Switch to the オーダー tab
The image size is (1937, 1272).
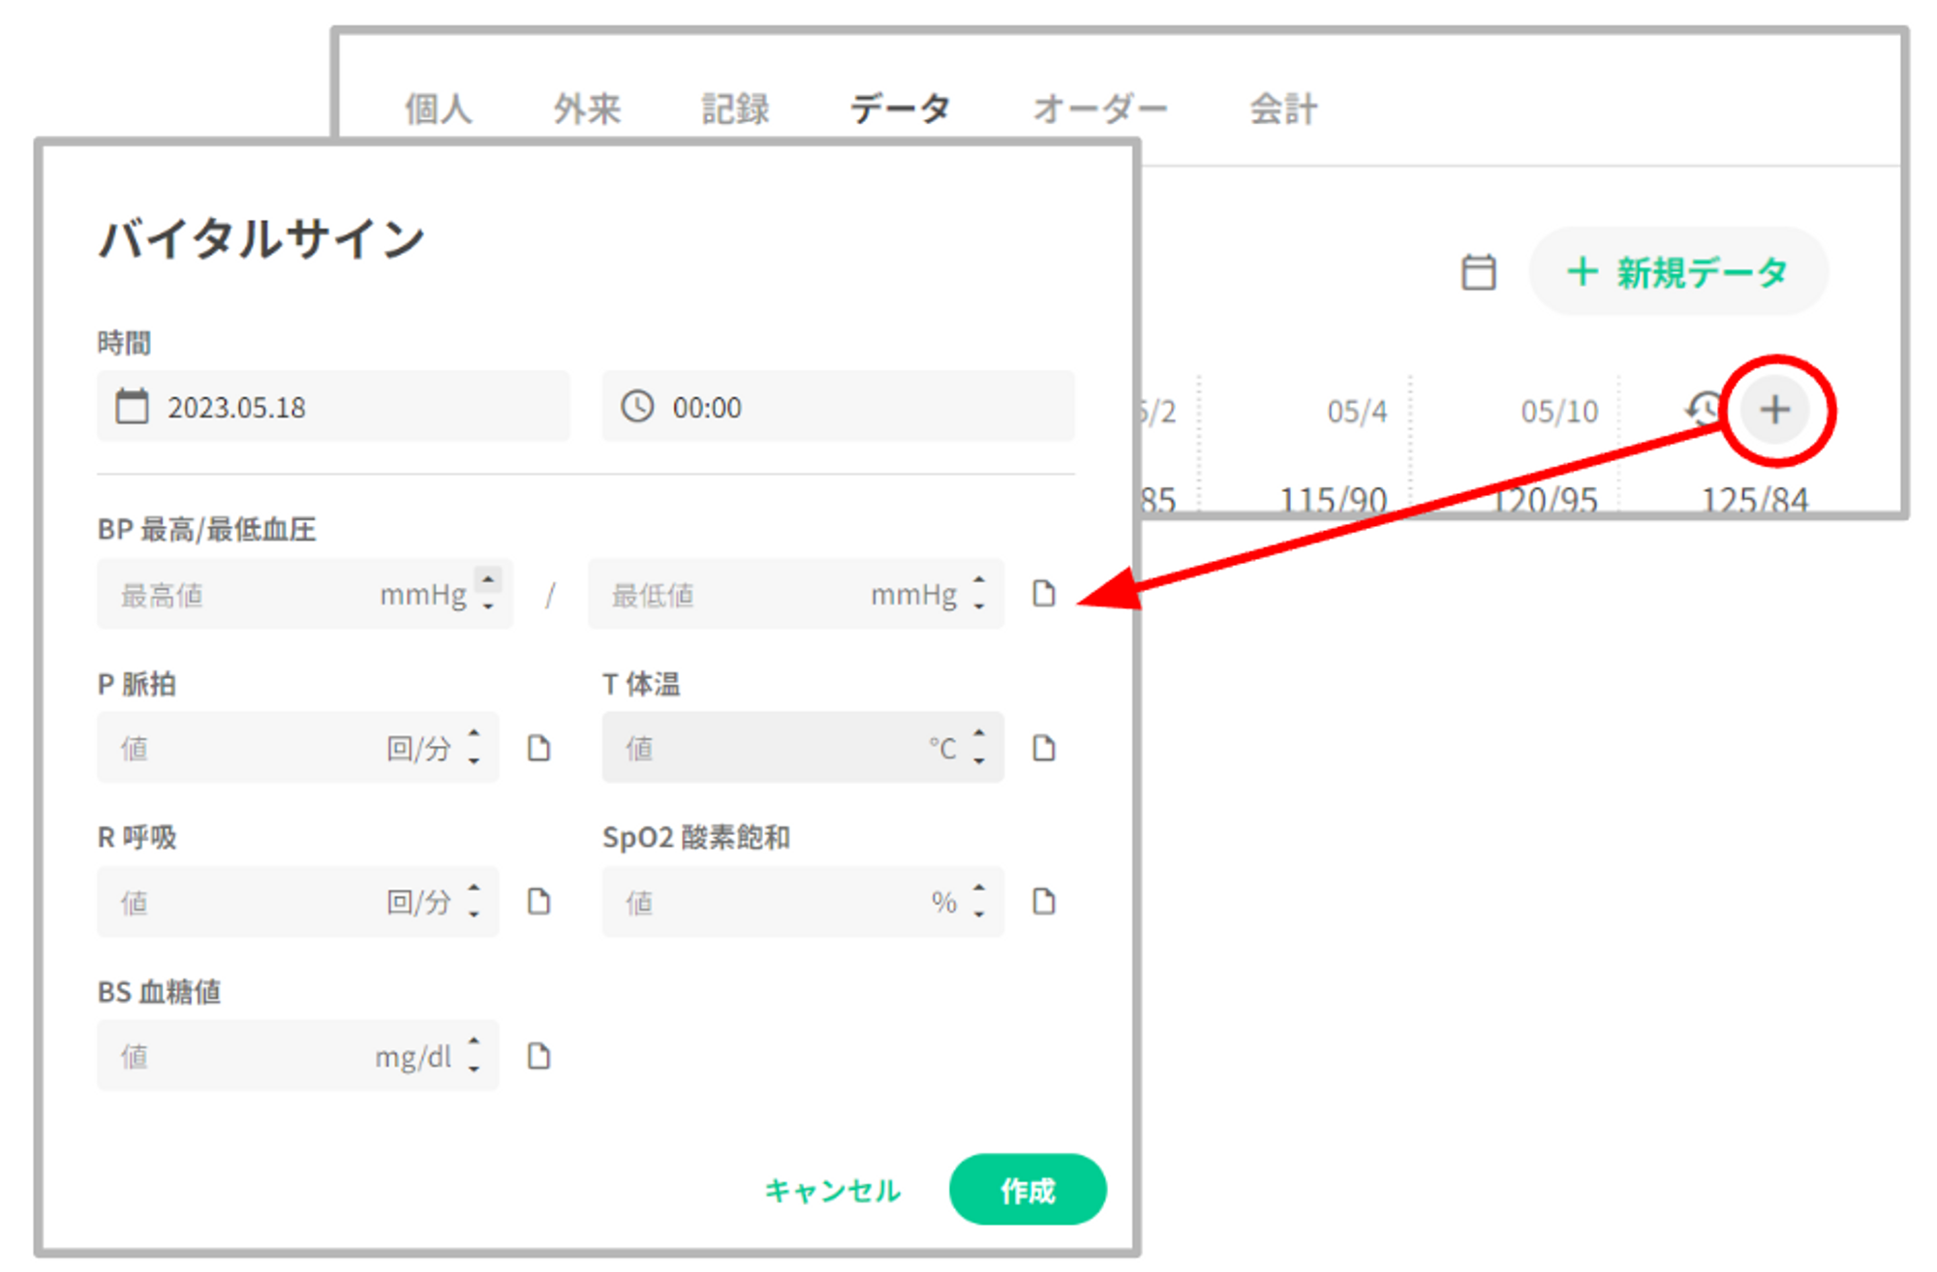point(1099,109)
